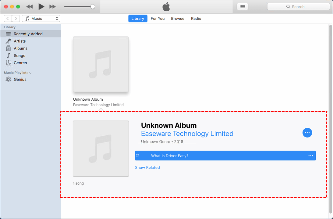Open blue circular more options button
333x219 pixels.
[307, 133]
